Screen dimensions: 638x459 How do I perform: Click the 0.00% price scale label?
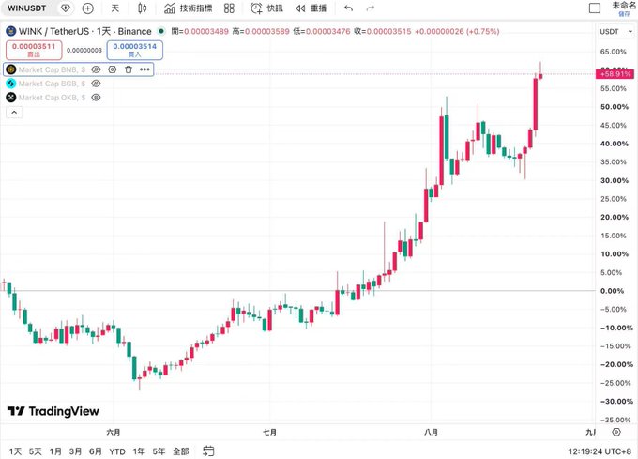tap(612, 291)
